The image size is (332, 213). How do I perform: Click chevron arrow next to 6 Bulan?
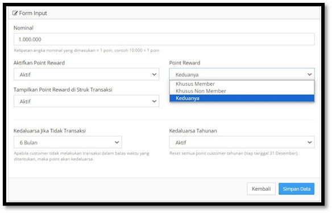click(x=117, y=143)
